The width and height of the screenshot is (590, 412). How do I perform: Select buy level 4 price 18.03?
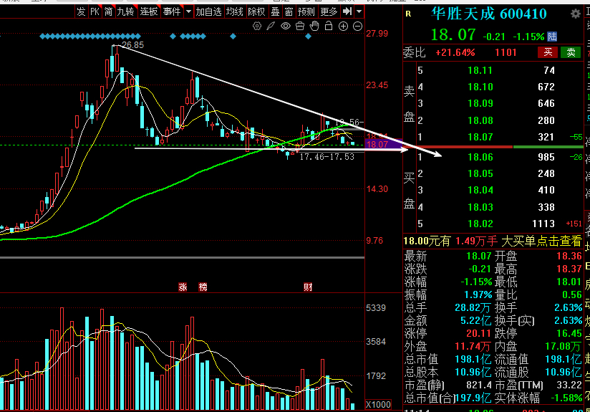pyautogui.click(x=480, y=207)
